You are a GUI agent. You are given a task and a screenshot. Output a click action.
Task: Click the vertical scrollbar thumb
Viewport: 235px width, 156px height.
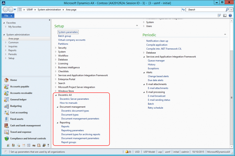click(232, 97)
